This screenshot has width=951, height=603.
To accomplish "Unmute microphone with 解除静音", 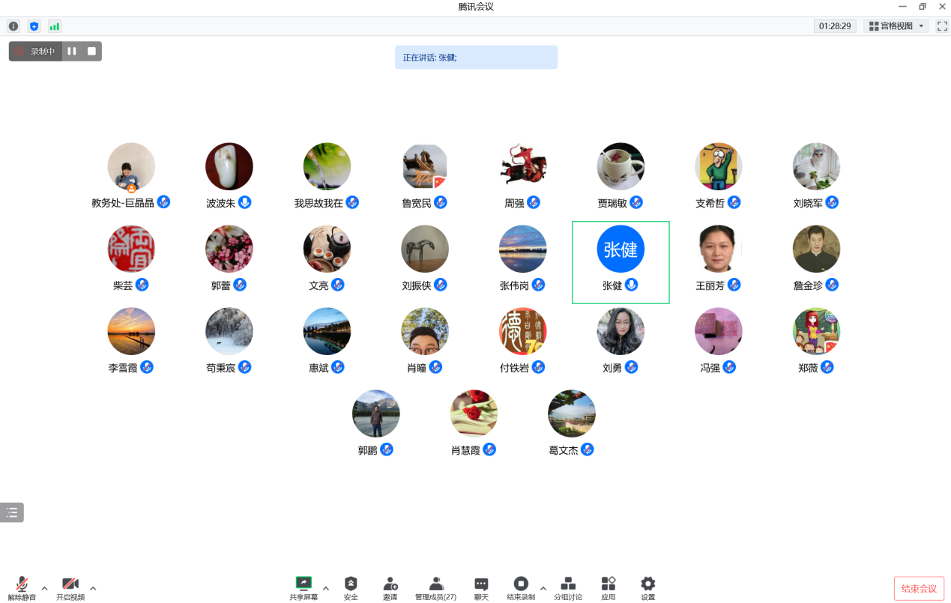I will 22,588.
